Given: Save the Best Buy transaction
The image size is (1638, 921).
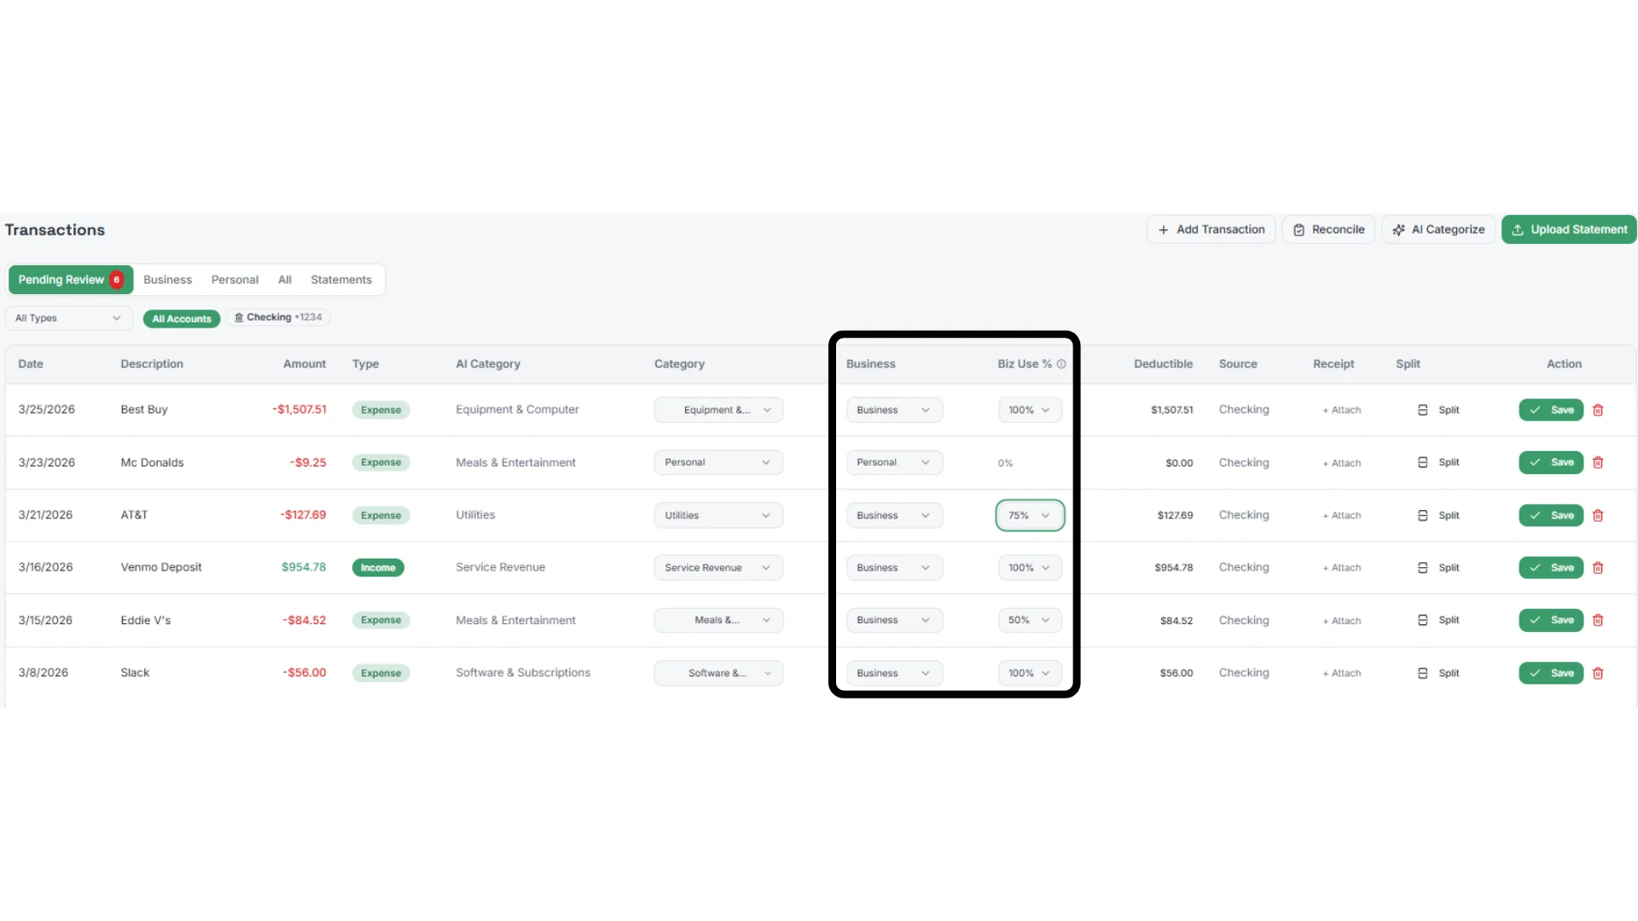Looking at the screenshot, I should [1551, 410].
